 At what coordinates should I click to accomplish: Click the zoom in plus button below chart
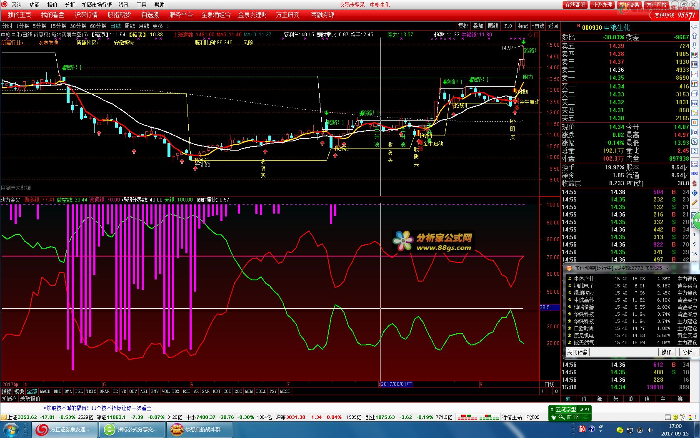pos(542,391)
